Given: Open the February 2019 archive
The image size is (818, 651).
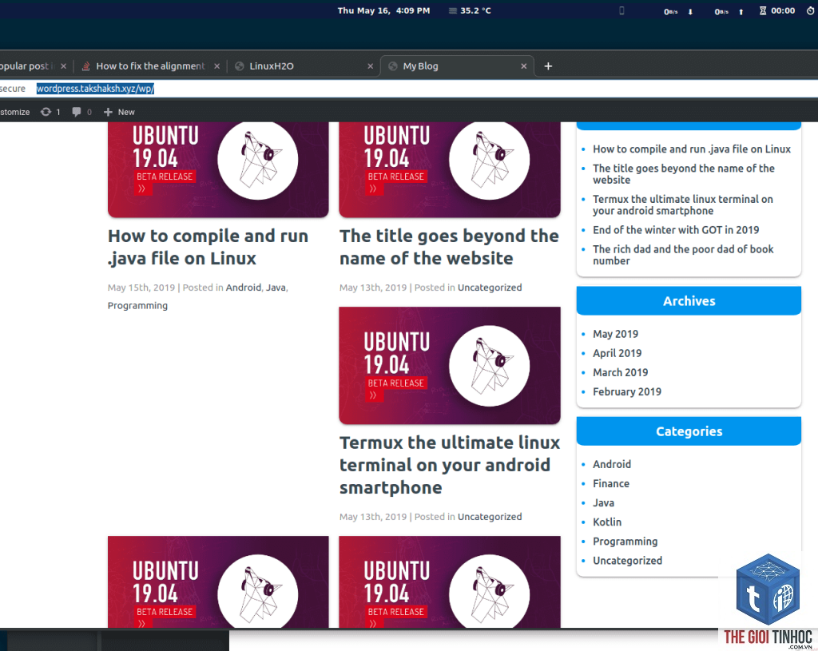Looking at the screenshot, I should [x=627, y=391].
